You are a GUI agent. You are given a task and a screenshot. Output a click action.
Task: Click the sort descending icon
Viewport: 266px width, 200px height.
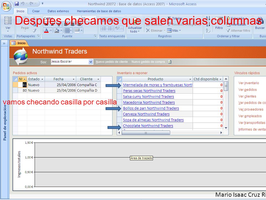(x=208, y=24)
